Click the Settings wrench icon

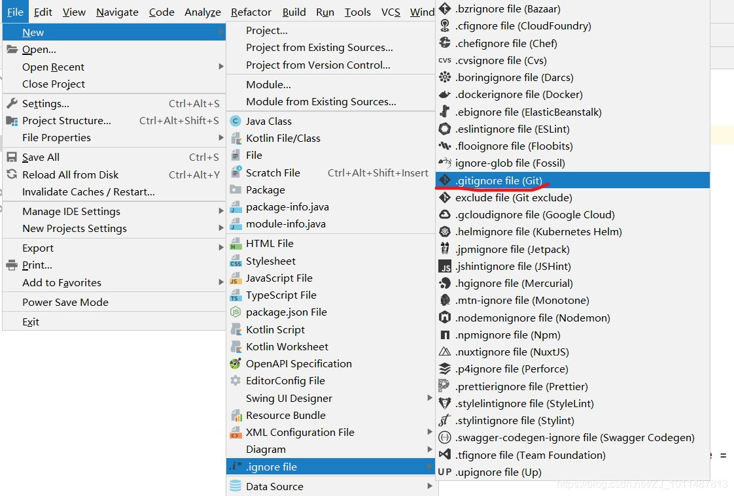coord(12,103)
